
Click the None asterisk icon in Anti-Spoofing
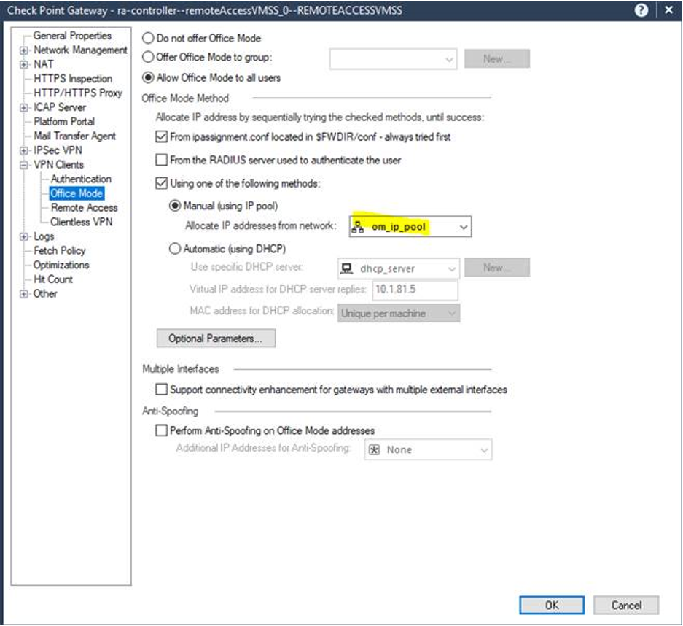click(374, 449)
